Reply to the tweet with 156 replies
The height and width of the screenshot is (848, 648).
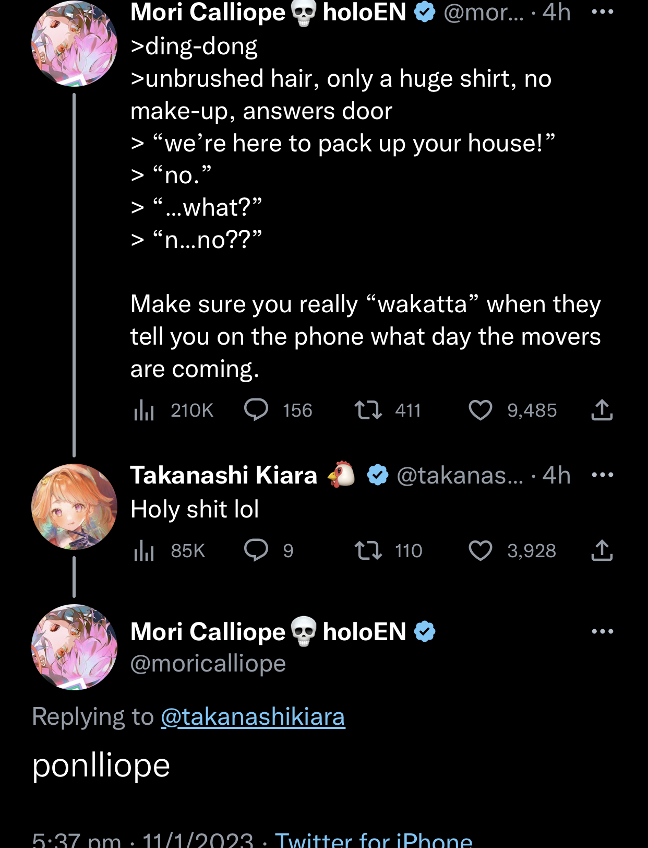[x=256, y=410]
